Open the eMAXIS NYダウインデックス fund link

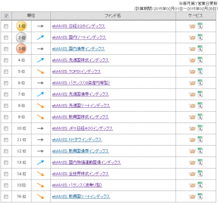(77, 140)
